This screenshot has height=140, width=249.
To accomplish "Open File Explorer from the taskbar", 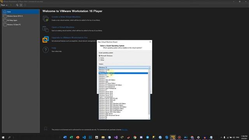I will pyautogui.click(x=103, y=137).
